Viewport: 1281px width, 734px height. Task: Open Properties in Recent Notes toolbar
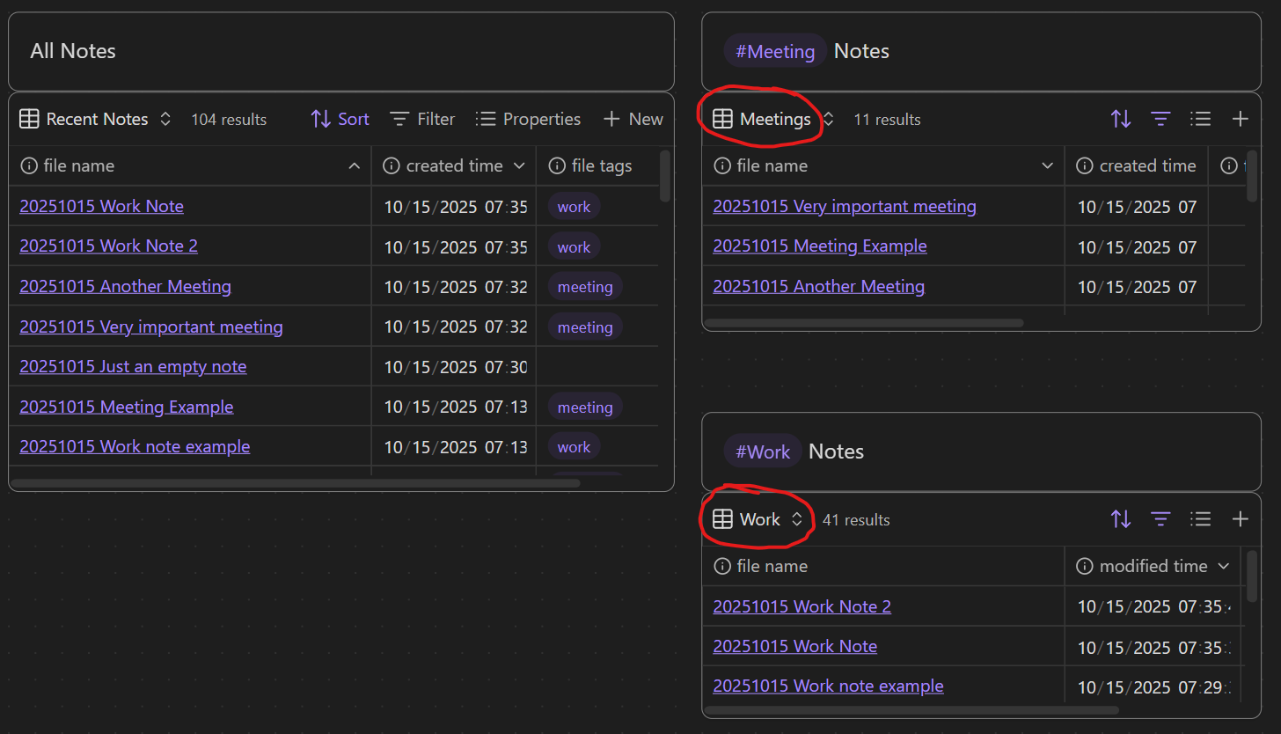pos(529,119)
